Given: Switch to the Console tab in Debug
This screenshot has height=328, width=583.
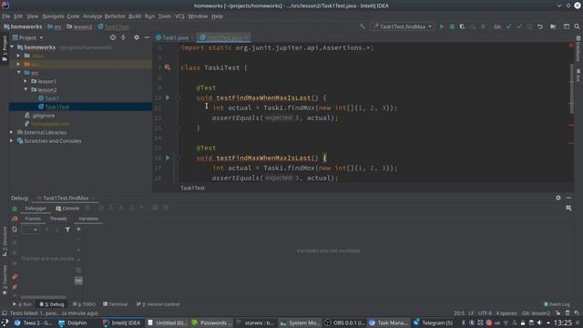Looking at the screenshot, I should pos(67,209).
